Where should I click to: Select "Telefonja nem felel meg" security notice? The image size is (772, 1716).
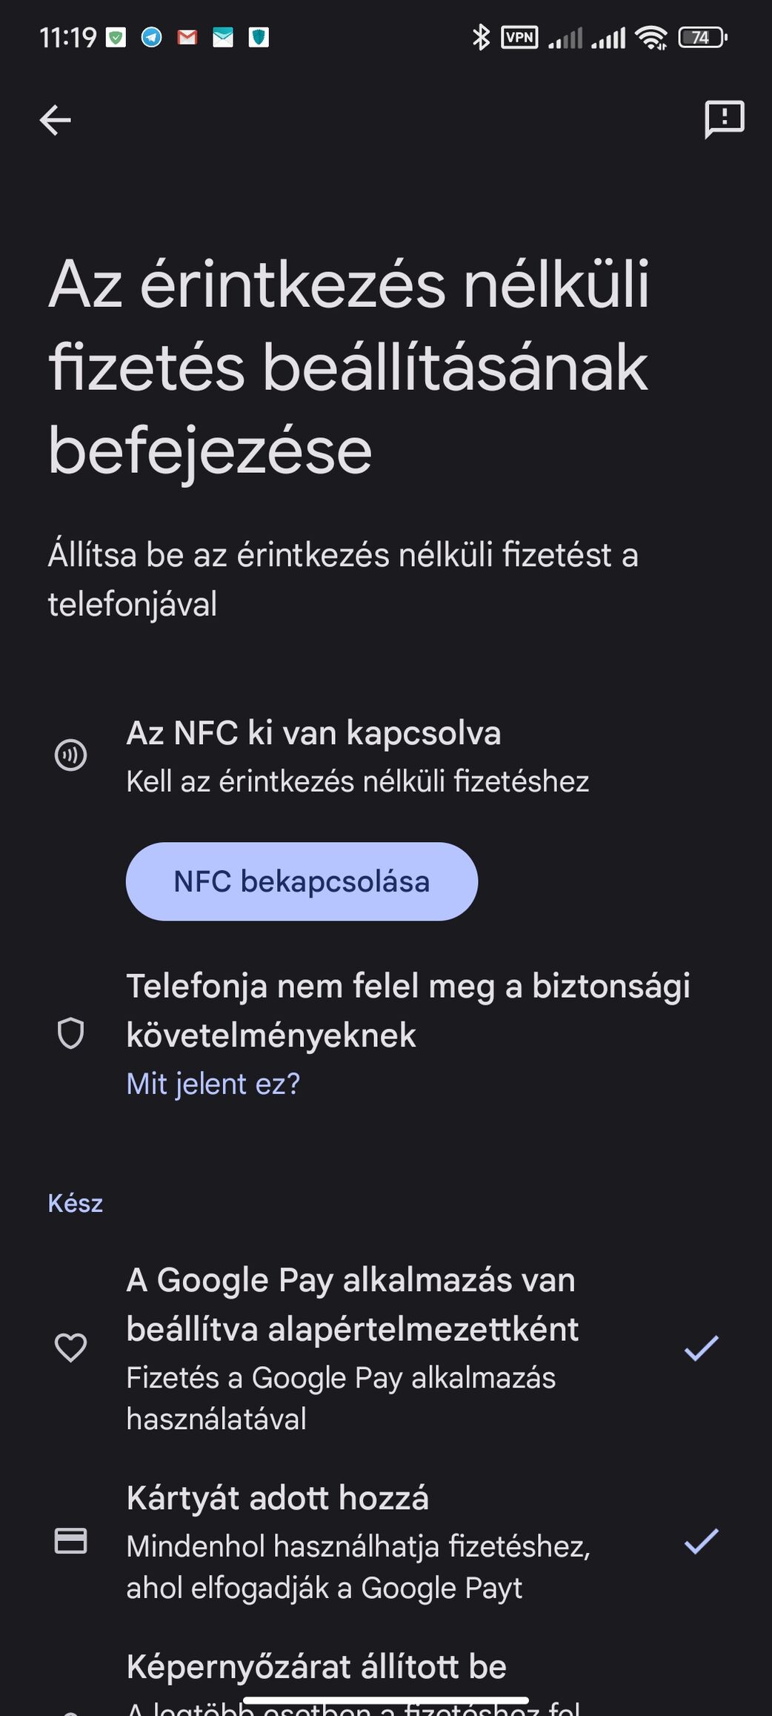[407, 1010]
